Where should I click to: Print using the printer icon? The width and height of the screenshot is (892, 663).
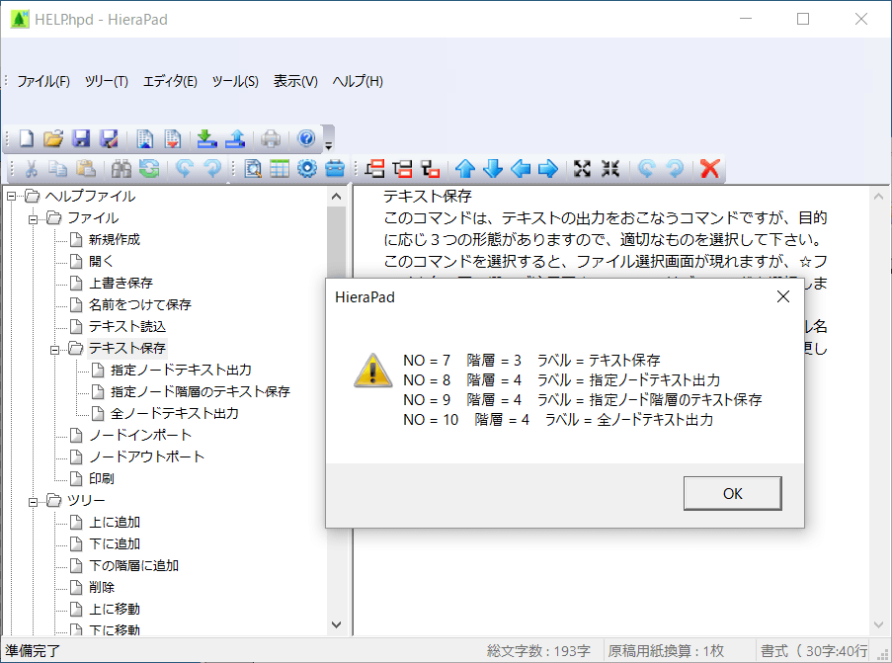271,138
